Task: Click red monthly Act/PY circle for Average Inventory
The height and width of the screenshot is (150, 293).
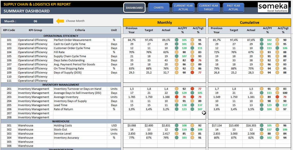Action: [x=177, y=97]
